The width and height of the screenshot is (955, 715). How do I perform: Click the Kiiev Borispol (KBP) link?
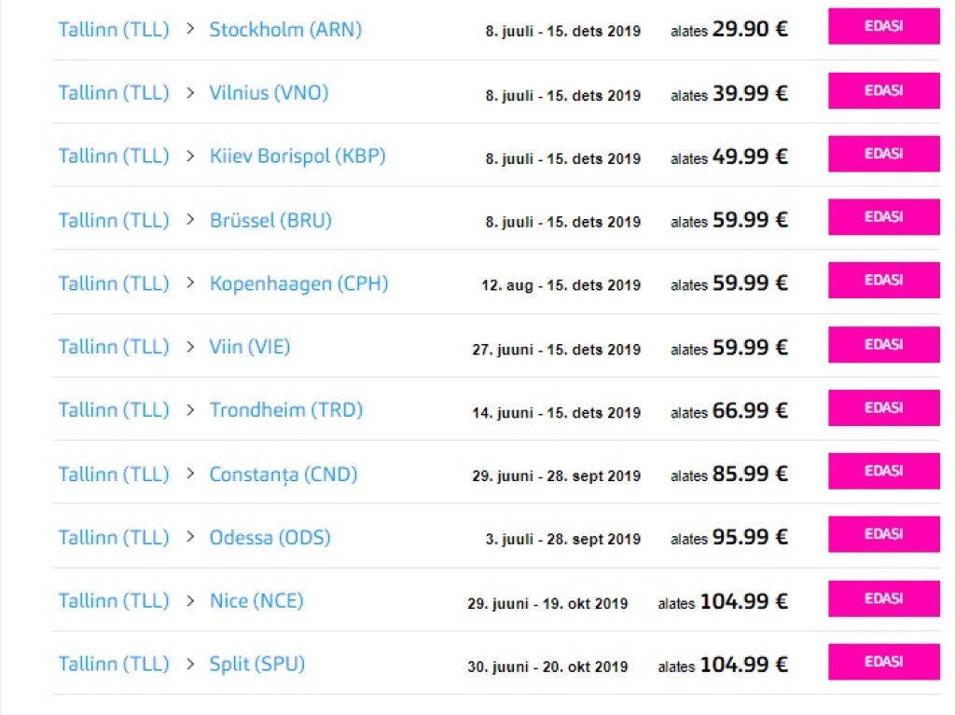[298, 157]
